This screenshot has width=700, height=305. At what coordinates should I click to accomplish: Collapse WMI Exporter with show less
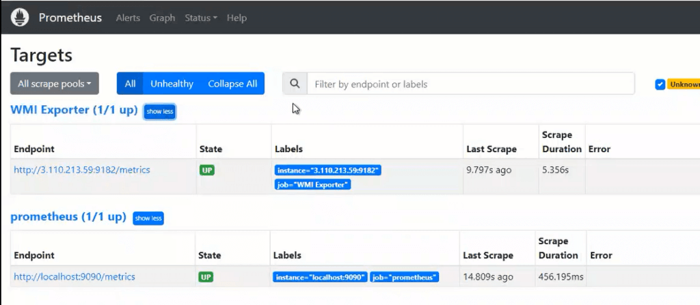[x=160, y=111]
